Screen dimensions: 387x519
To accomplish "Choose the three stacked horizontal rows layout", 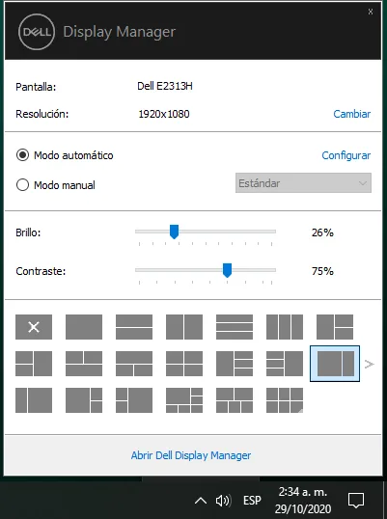I will [235, 327].
